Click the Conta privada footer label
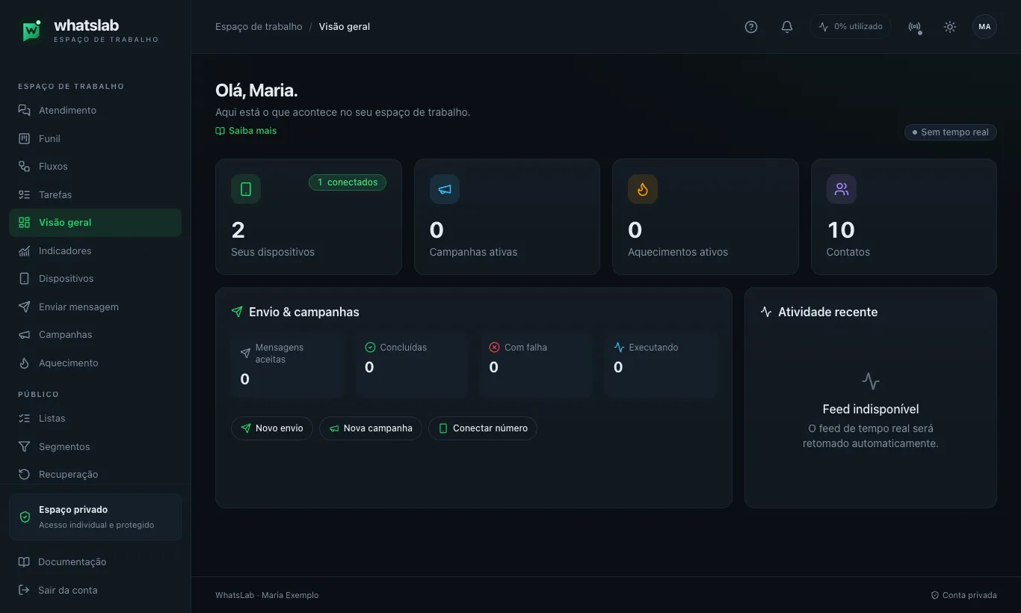This screenshot has height=613, width=1021. click(x=963, y=596)
